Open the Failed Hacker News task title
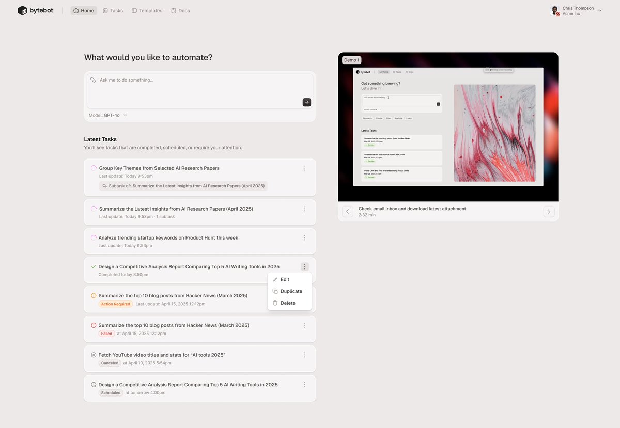This screenshot has width=620, height=428. [174, 325]
